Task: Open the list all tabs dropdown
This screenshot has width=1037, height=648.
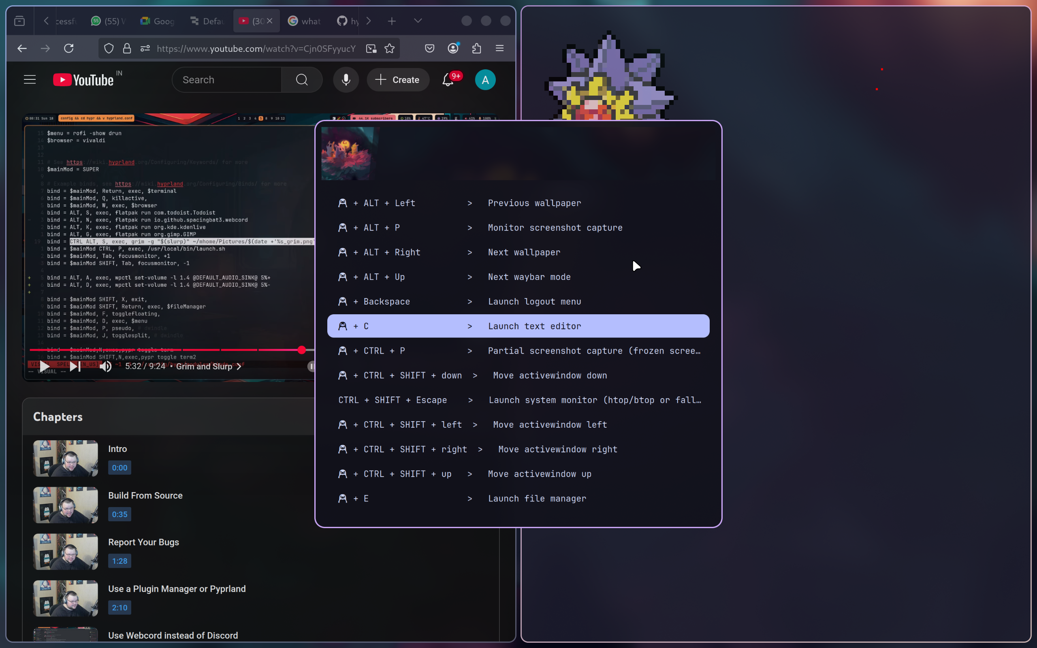Action: 418,21
